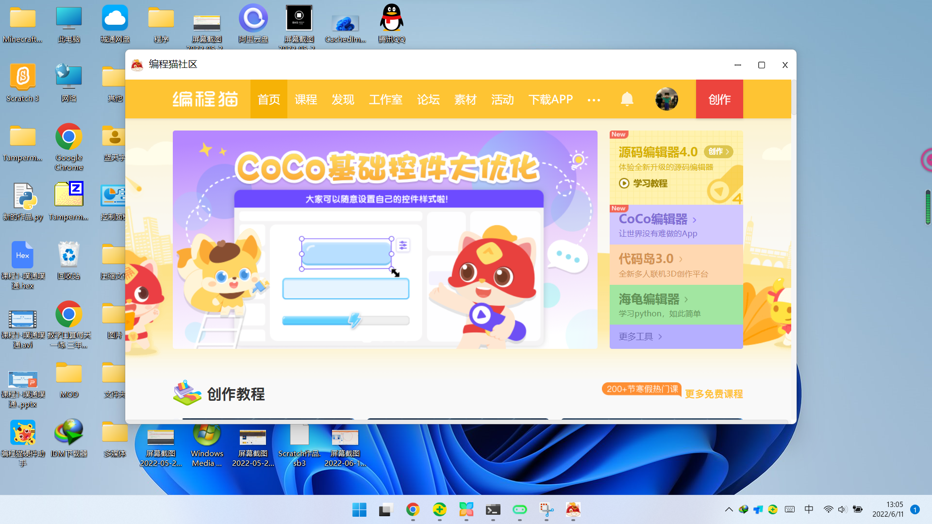Click the Wi-Fi icon in system tray

[828, 509]
